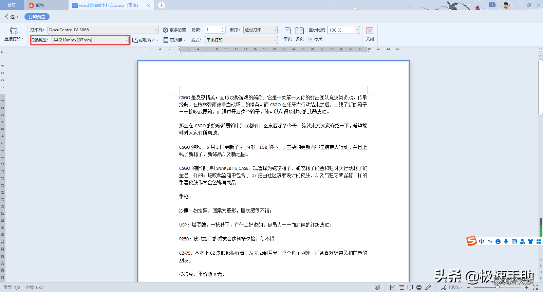Close the word文档缩小打印.docx tab
543x292 pixels.
(148, 5)
